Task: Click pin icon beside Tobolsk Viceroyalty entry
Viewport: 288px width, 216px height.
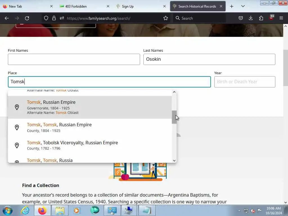Action: point(17,145)
